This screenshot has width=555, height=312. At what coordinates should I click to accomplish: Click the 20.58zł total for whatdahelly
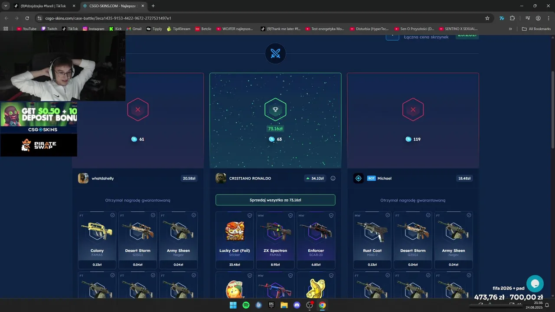(189, 178)
